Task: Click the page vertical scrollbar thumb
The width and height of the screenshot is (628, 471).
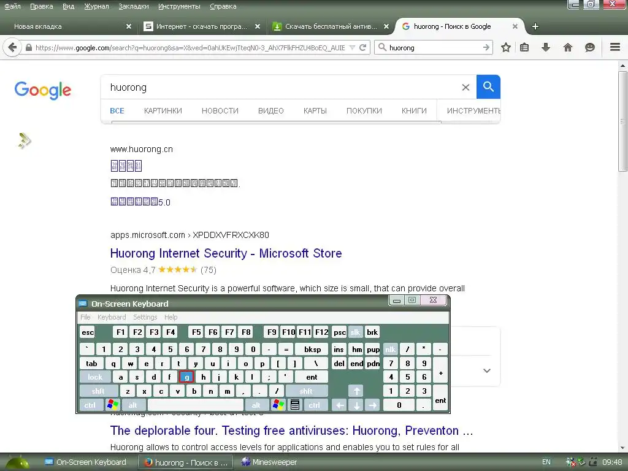Action: point(623,121)
